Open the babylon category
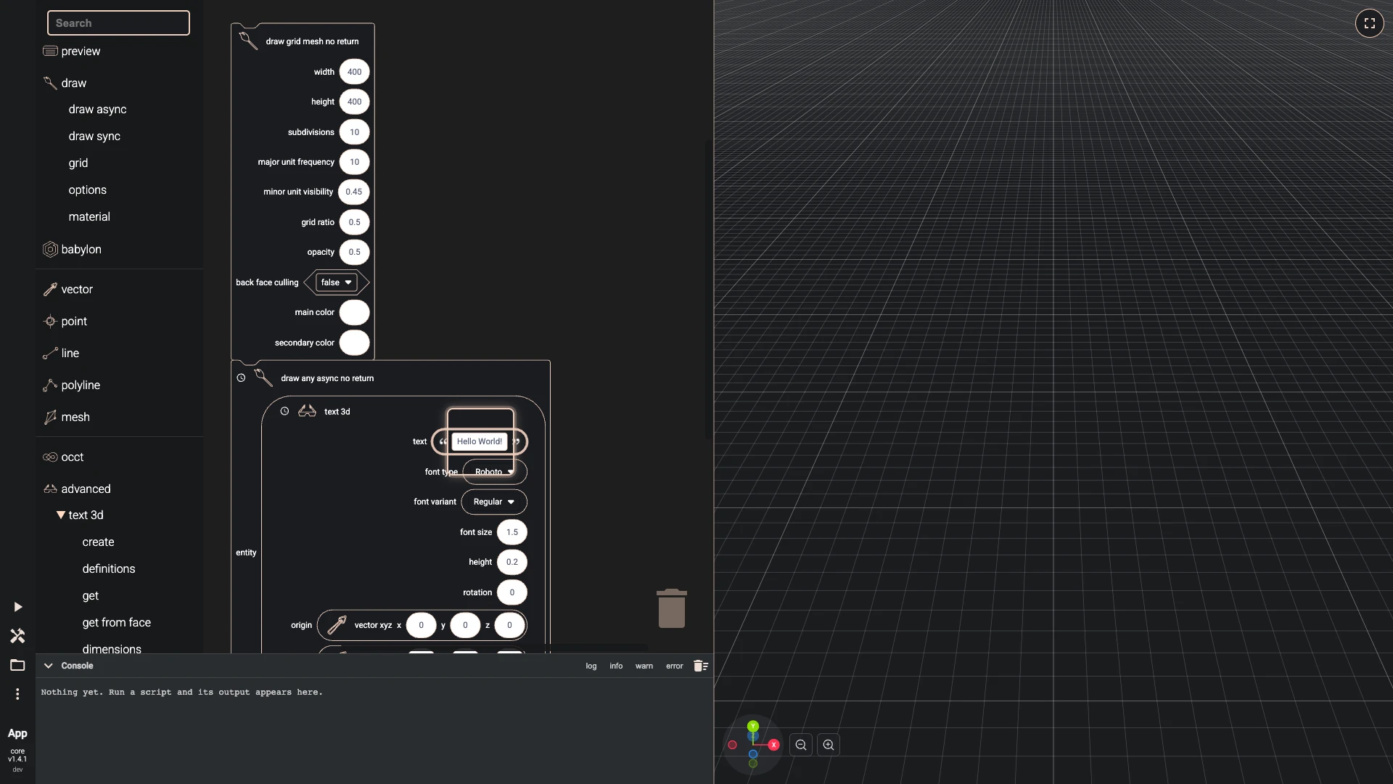Image resolution: width=1393 pixels, height=784 pixels. pos(81,249)
